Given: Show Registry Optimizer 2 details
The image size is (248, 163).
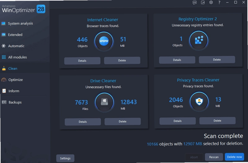Looking at the screenshot, I should click(177, 60).
